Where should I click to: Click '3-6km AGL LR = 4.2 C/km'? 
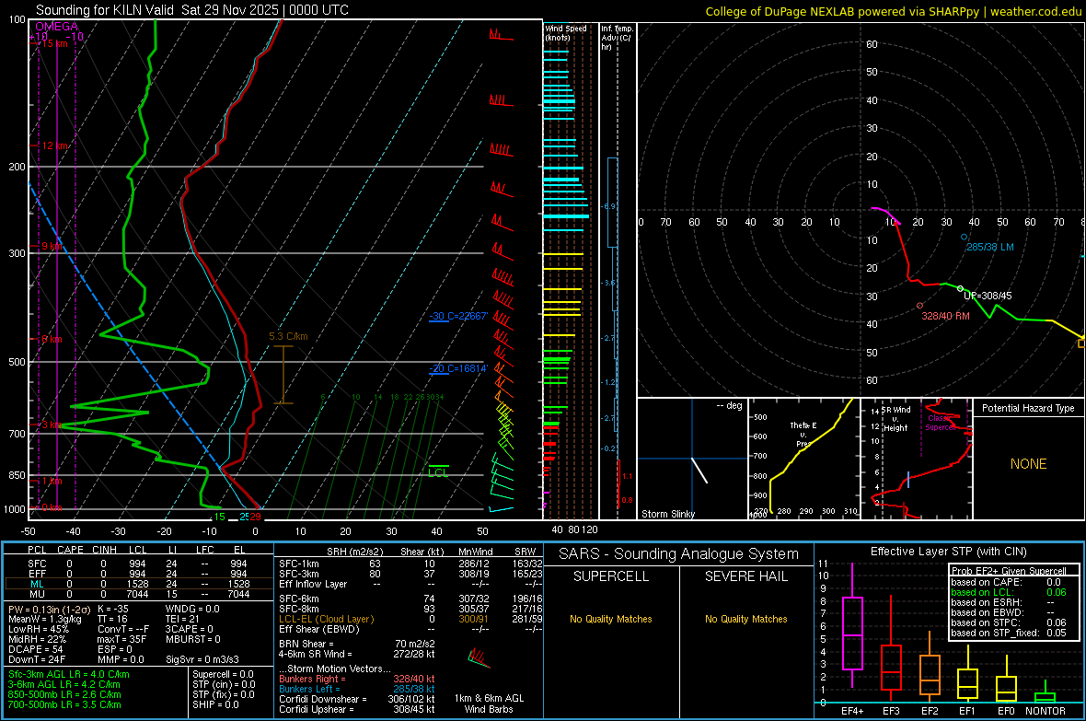64,684
